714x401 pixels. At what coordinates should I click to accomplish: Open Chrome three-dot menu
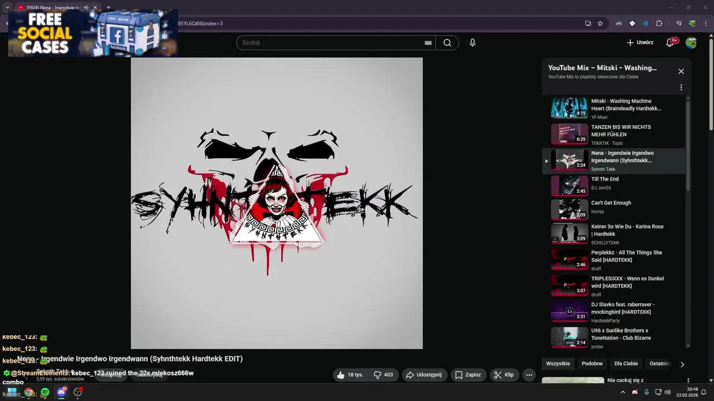[x=706, y=23]
